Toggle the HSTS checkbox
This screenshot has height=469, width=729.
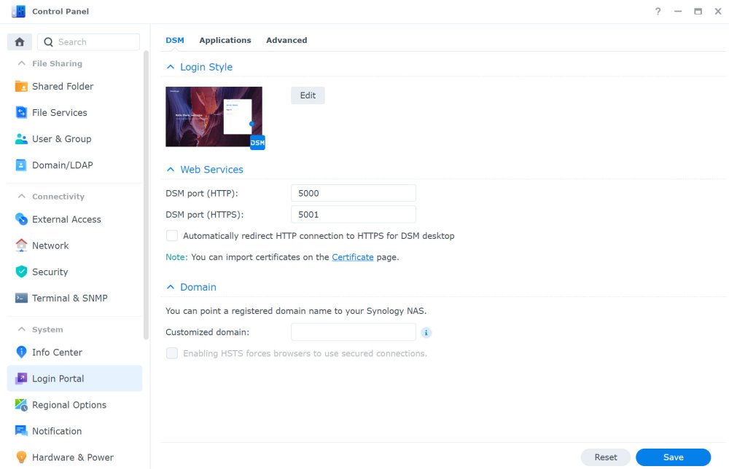pos(171,353)
